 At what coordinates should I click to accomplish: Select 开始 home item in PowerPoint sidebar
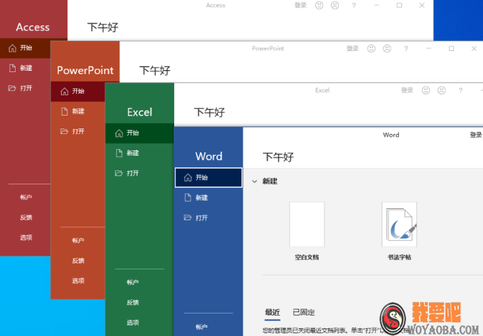78,91
